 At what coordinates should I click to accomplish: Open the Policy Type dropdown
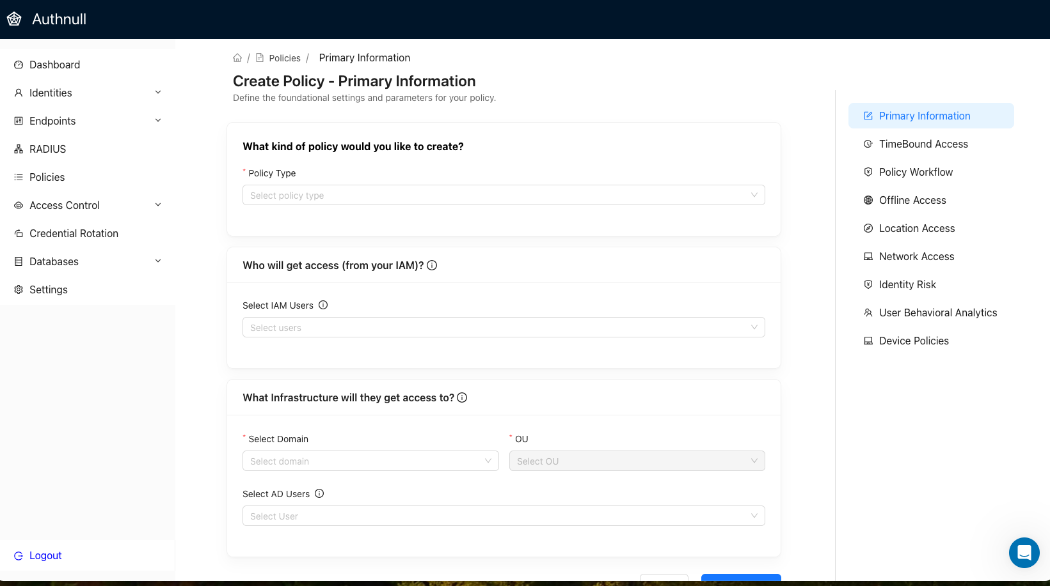504,195
